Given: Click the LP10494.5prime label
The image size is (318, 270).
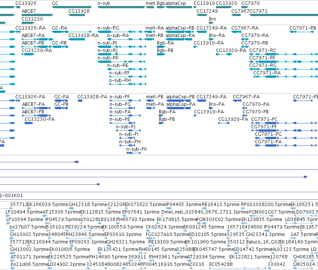Looking at the screenshot, I should point(24,212).
